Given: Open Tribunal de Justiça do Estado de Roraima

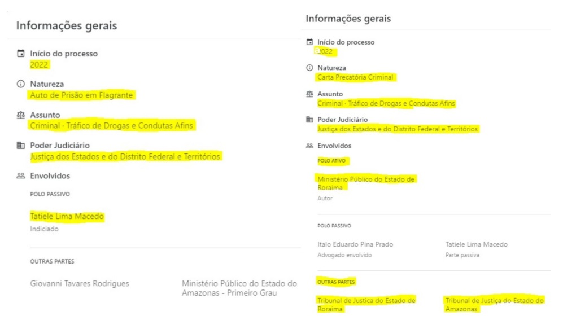Looking at the screenshot, I should click(366, 304).
